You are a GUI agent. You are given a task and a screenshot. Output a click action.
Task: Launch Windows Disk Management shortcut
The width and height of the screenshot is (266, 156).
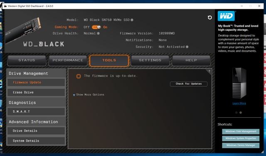pos(241,131)
